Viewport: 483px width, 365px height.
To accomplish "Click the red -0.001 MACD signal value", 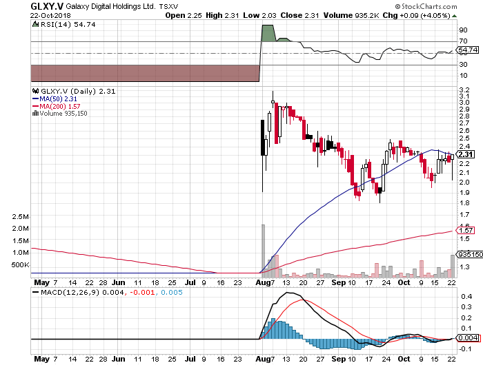I will point(142,292).
